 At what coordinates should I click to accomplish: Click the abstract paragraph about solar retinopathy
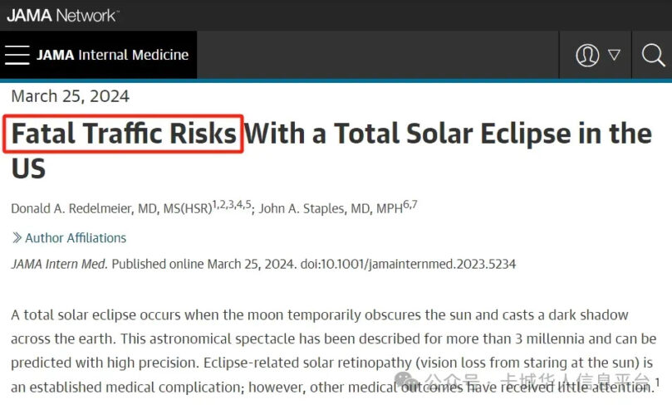pyautogui.click(x=335, y=351)
